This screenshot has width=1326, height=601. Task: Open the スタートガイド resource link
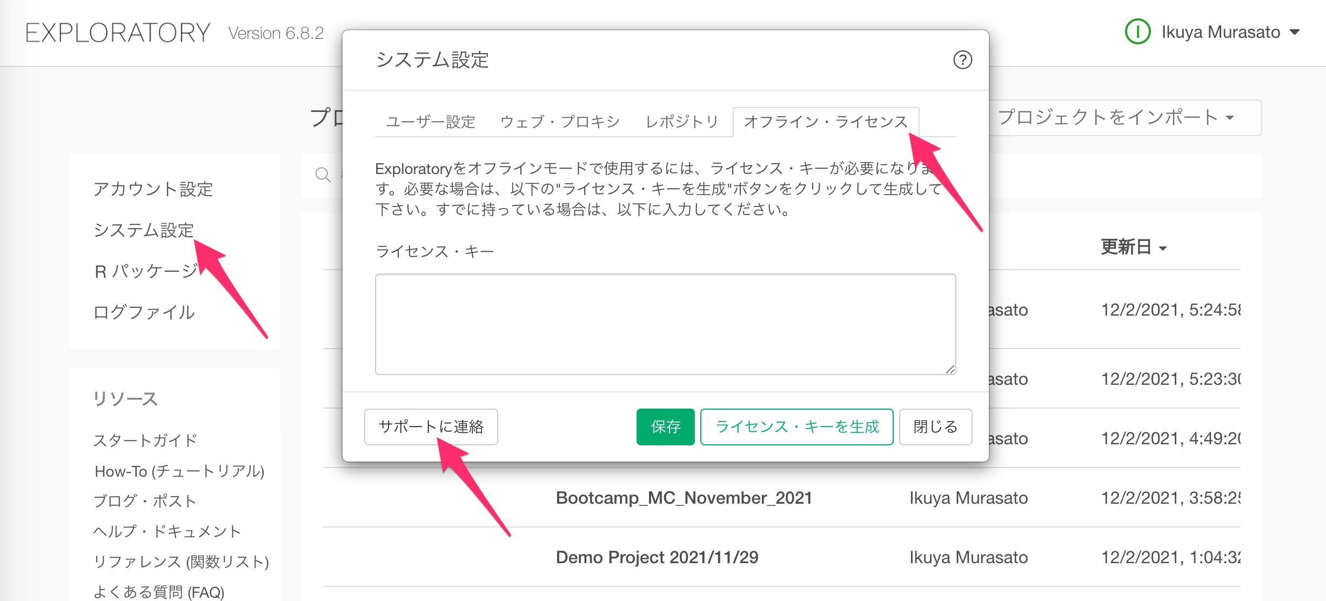pos(145,440)
